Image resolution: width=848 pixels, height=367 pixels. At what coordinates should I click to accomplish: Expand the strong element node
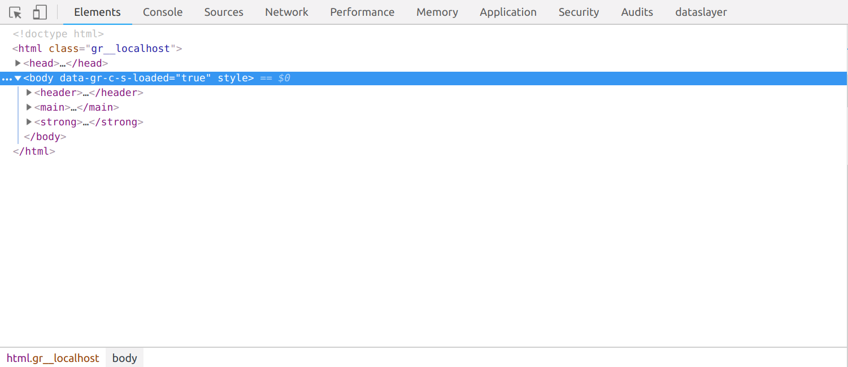point(29,122)
